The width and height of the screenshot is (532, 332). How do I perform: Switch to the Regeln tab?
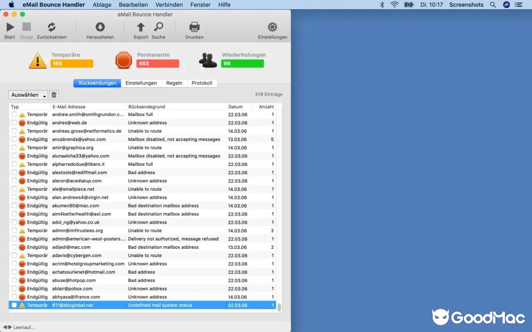pos(174,83)
